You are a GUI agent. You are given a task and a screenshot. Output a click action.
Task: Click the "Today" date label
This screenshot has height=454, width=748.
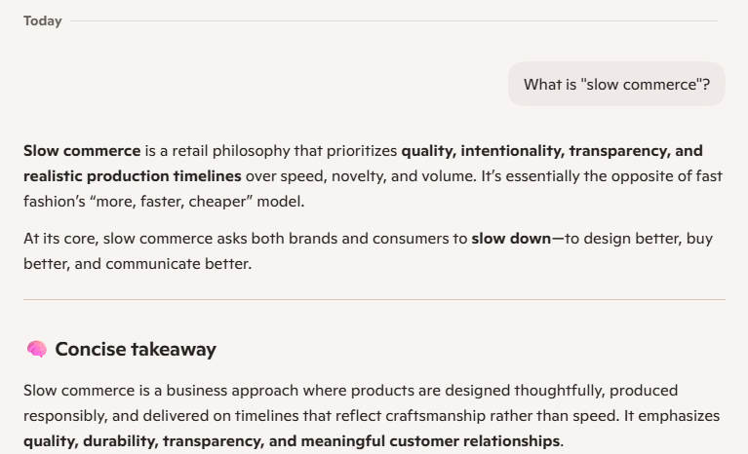43,21
